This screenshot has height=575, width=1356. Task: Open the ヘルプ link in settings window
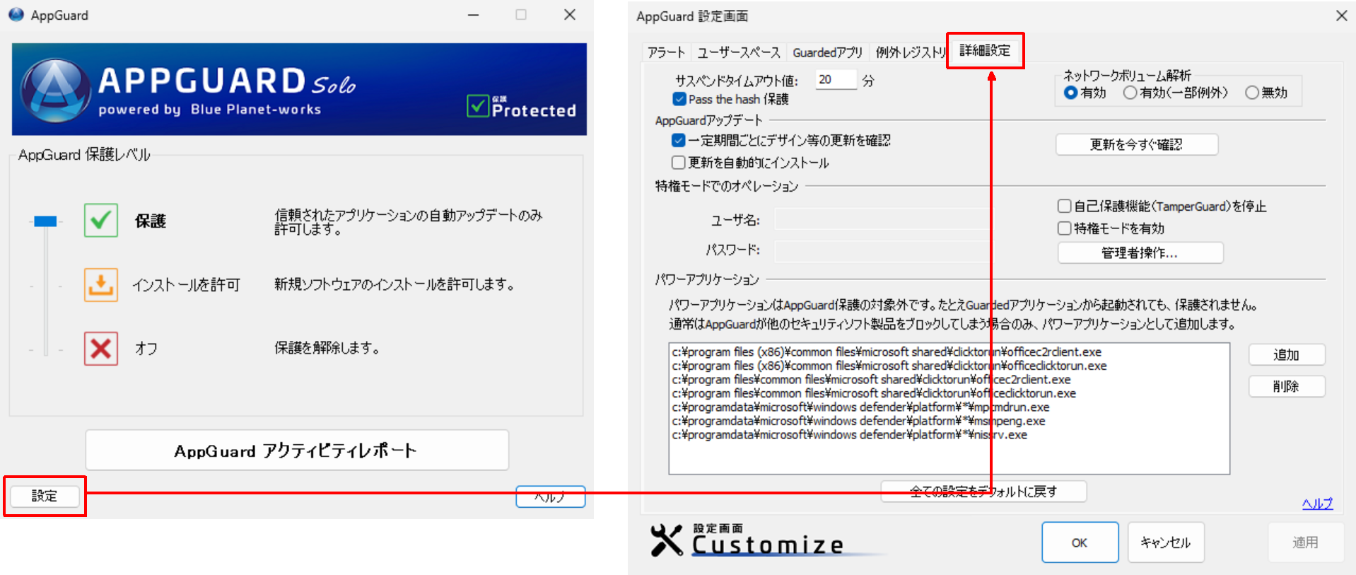[1317, 503]
